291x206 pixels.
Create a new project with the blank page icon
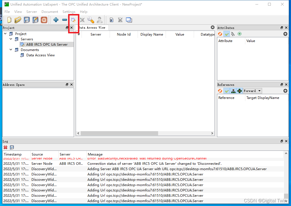(9, 20)
